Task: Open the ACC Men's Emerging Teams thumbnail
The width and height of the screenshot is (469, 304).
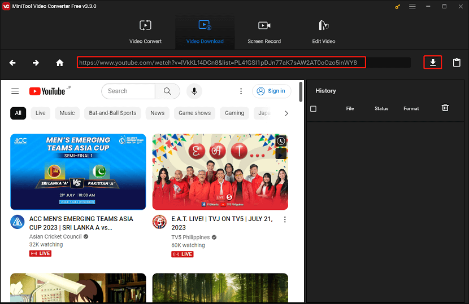Action: pos(78,171)
